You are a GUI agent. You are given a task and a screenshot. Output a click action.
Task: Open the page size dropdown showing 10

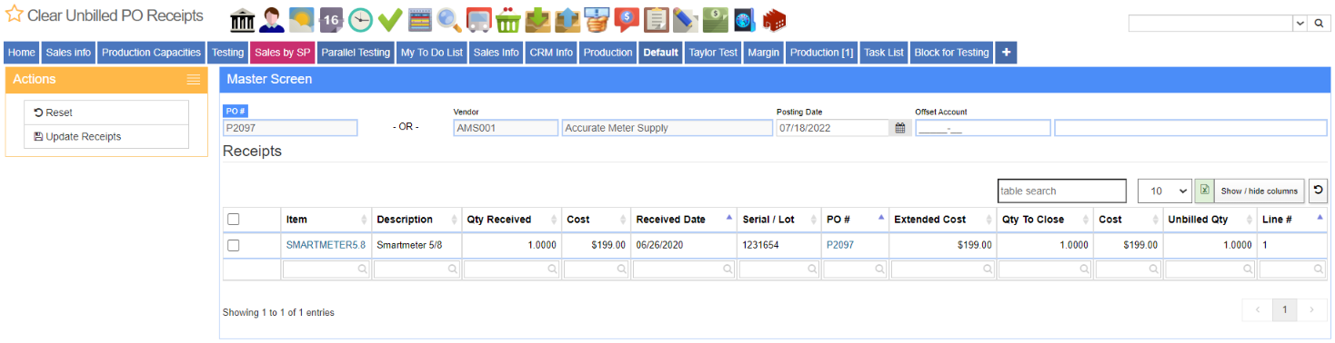pyautogui.click(x=1164, y=191)
